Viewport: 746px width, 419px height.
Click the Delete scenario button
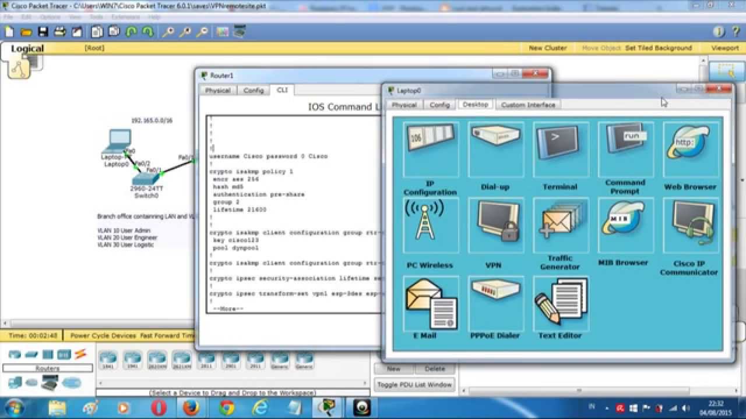tap(435, 368)
